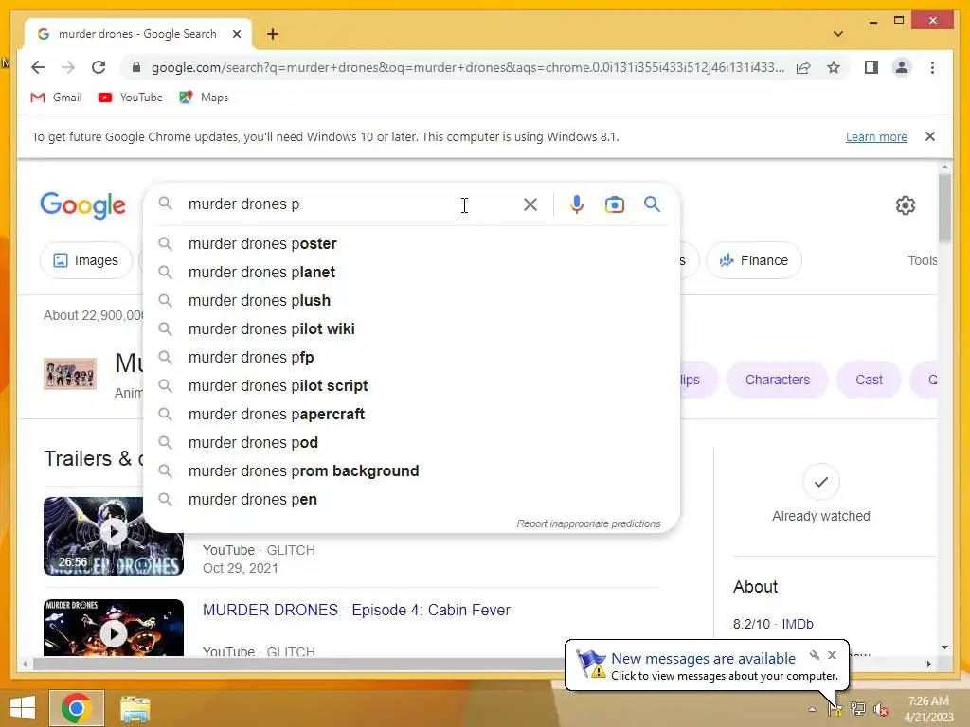
Task: Toggle the Chrome side panel icon
Action: click(x=871, y=67)
